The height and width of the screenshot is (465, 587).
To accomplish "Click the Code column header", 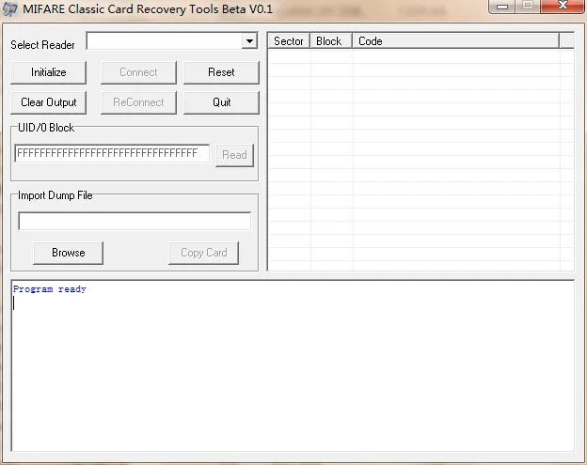I will 455,41.
